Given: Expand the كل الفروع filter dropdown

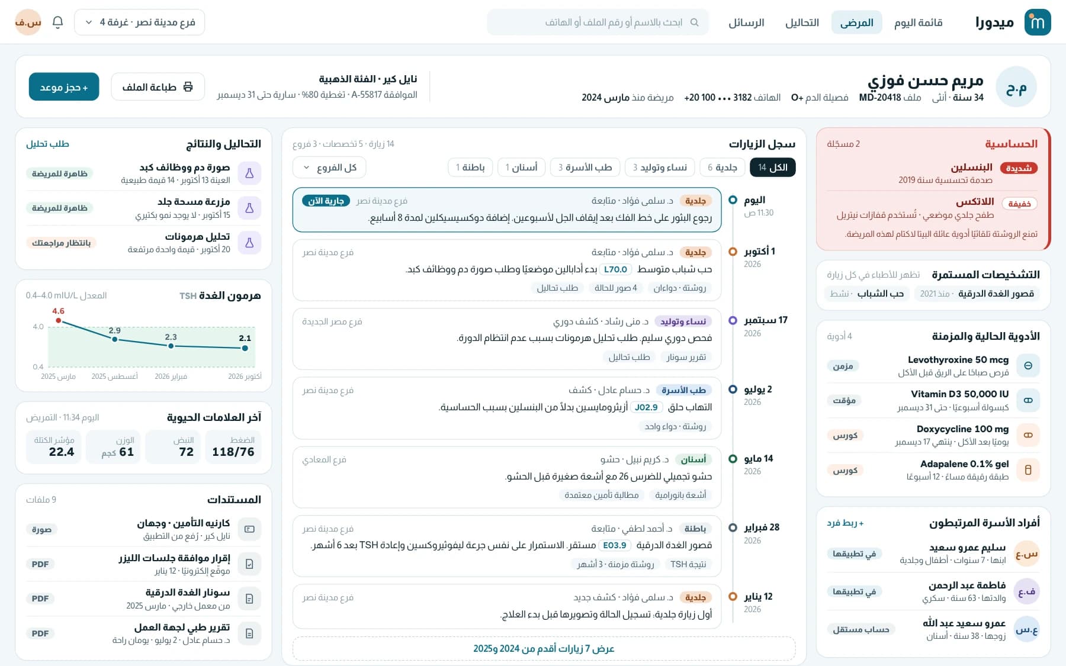Looking at the screenshot, I should 329,168.
